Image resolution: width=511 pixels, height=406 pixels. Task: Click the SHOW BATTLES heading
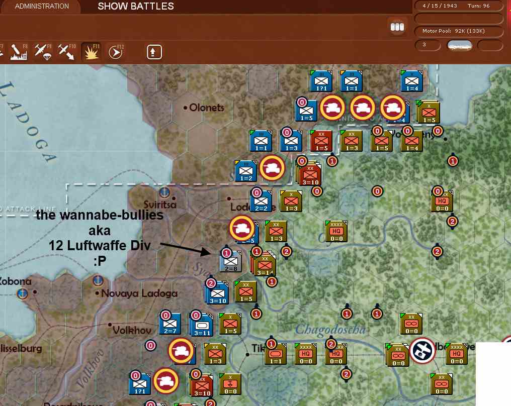[x=136, y=6]
